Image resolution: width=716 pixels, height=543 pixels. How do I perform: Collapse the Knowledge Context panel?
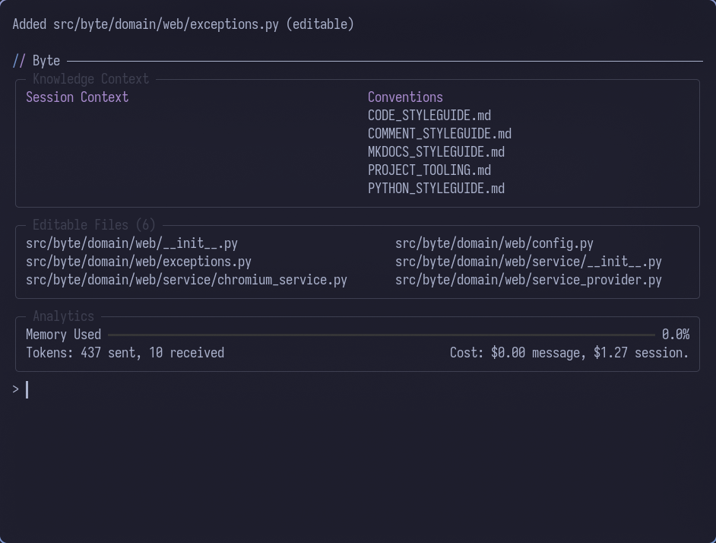pyautogui.click(x=90, y=79)
